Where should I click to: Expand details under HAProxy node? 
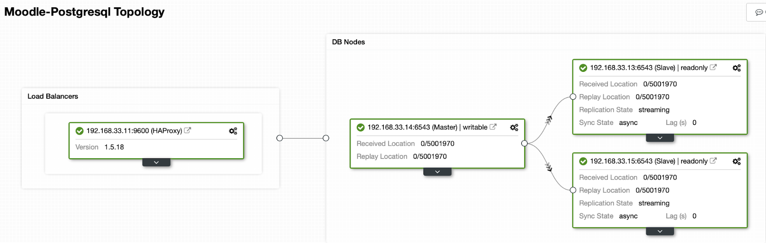[x=156, y=162]
